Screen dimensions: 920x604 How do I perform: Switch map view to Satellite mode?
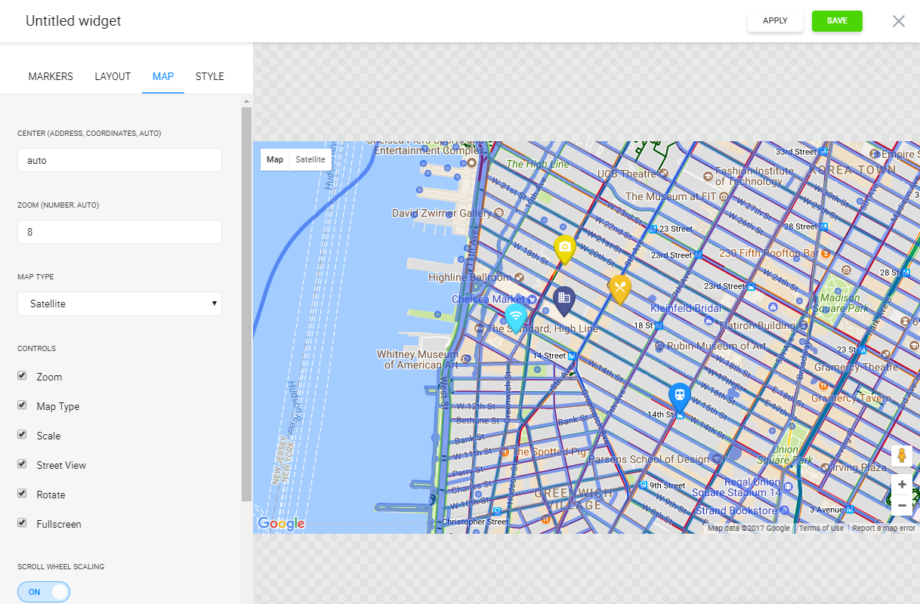[x=310, y=159]
